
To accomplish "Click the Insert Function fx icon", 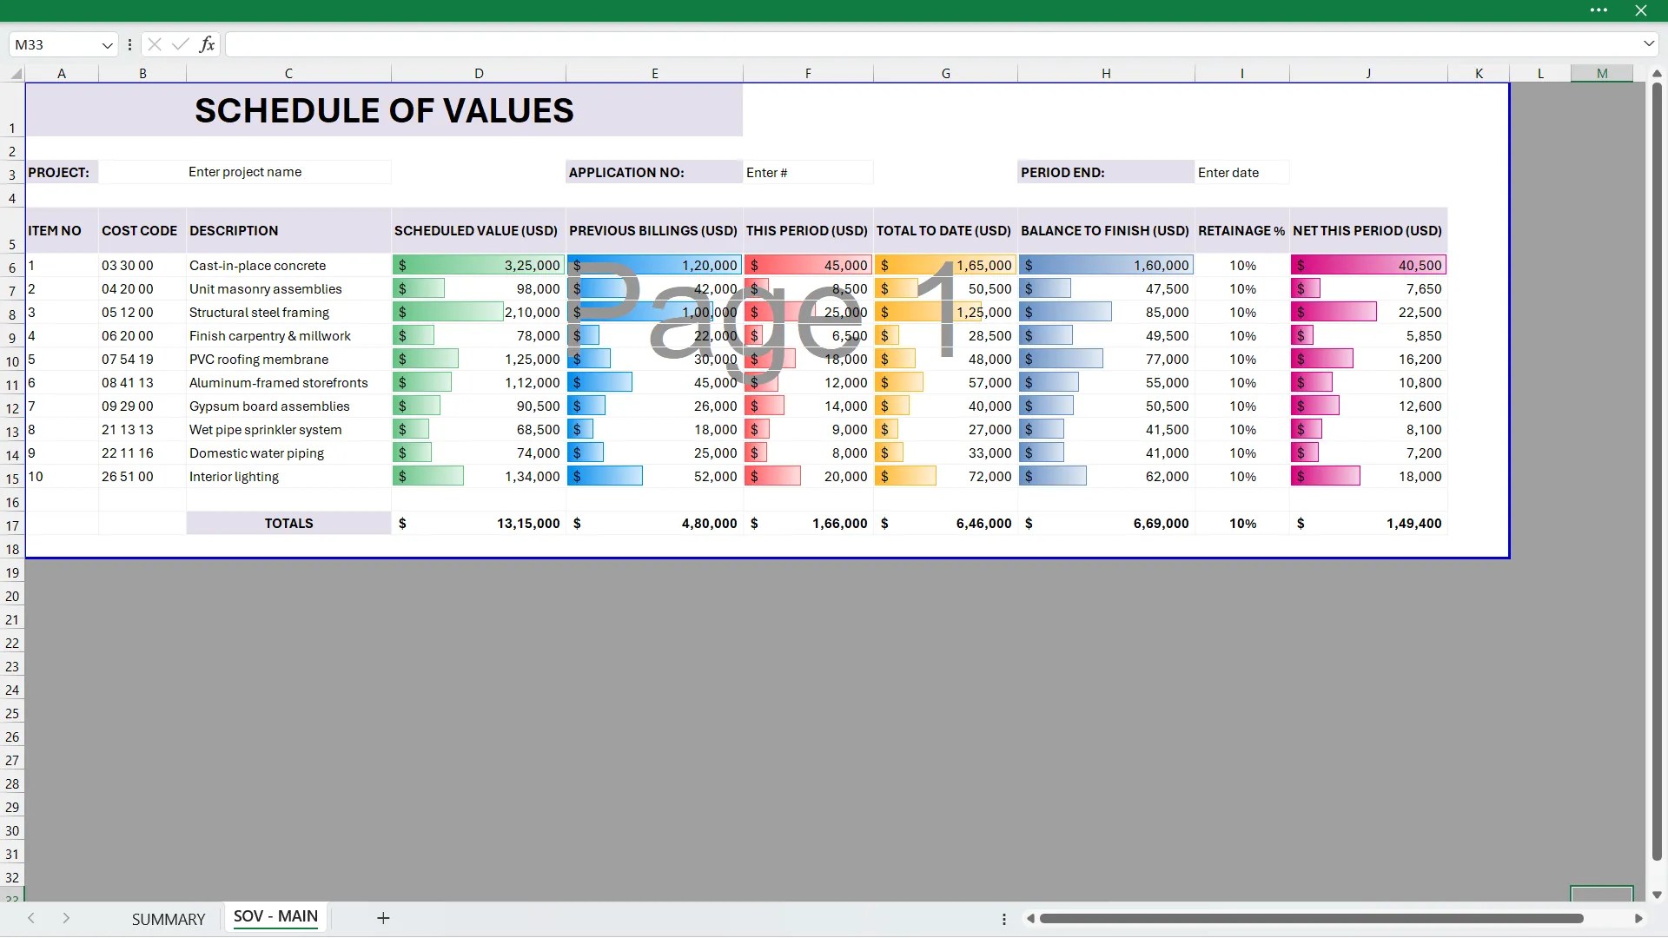I will 207,44.
